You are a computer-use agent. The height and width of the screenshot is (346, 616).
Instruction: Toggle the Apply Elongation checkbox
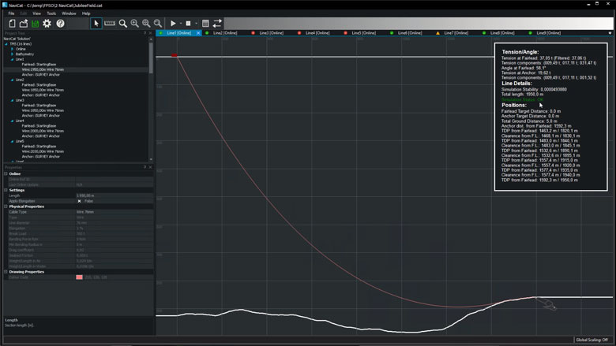[78, 201]
